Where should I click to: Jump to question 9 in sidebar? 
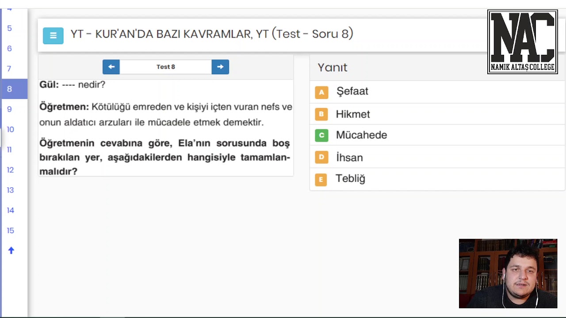point(9,109)
